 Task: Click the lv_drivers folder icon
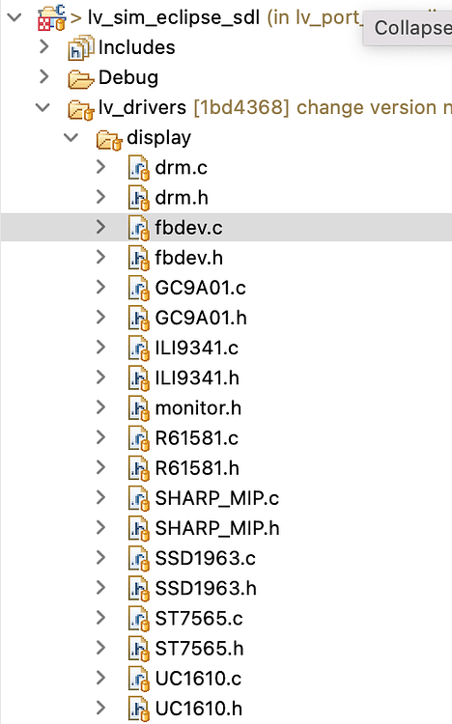coord(81,109)
